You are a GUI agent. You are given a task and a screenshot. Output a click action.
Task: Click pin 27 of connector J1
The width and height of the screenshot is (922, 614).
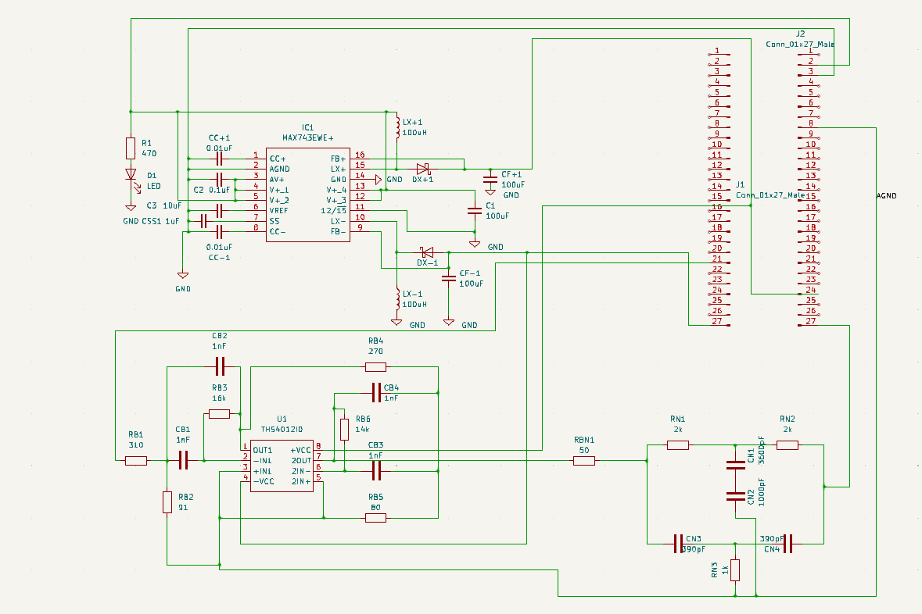click(719, 323)
